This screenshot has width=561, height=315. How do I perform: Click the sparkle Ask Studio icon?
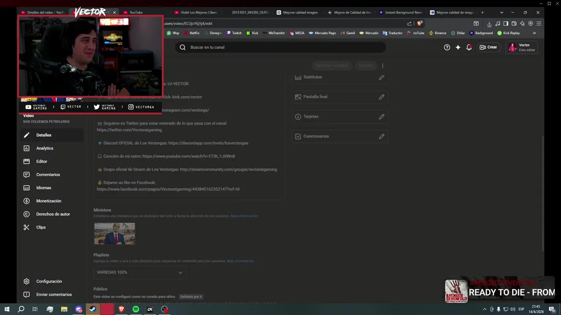point(458,47)
